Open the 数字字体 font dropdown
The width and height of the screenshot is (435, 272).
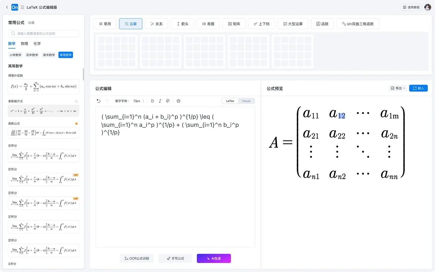coord(122,101)
